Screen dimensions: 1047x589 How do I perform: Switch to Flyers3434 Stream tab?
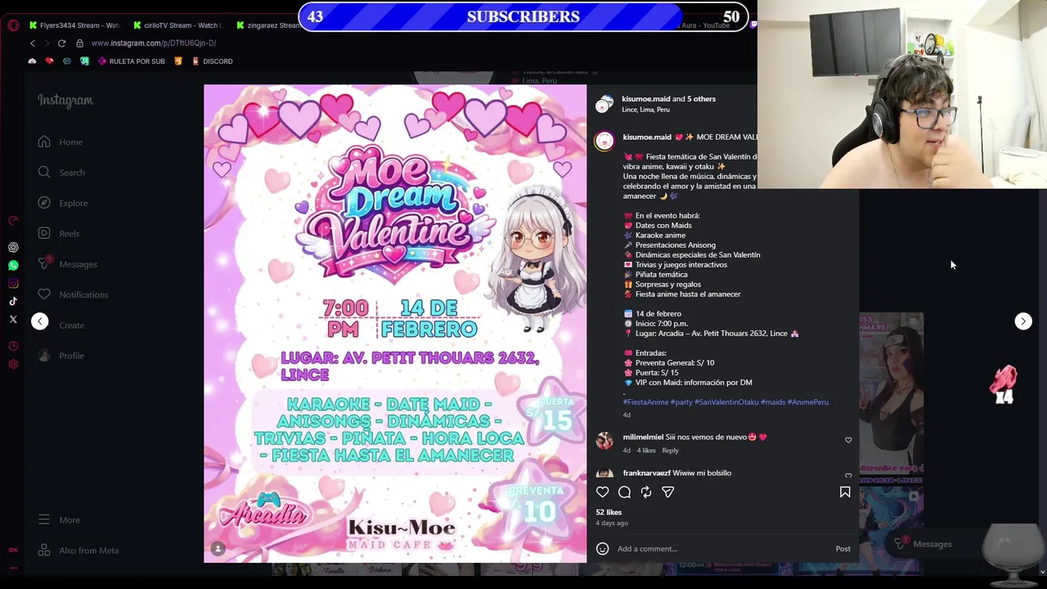pyautogui.click(x=74, y=25)
